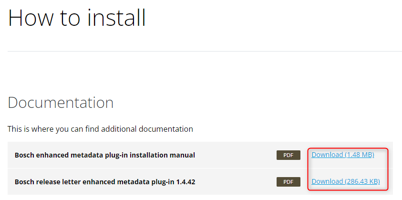Click the "additional documentation" description sentence
Image resolution: width=402 pixels, height=200 pixels.
coord(100,129)
